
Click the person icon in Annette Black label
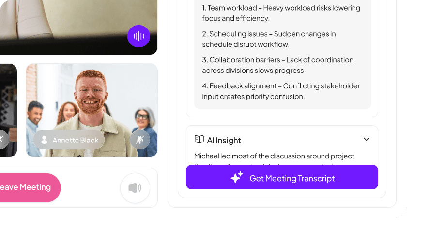click(44, 140)
